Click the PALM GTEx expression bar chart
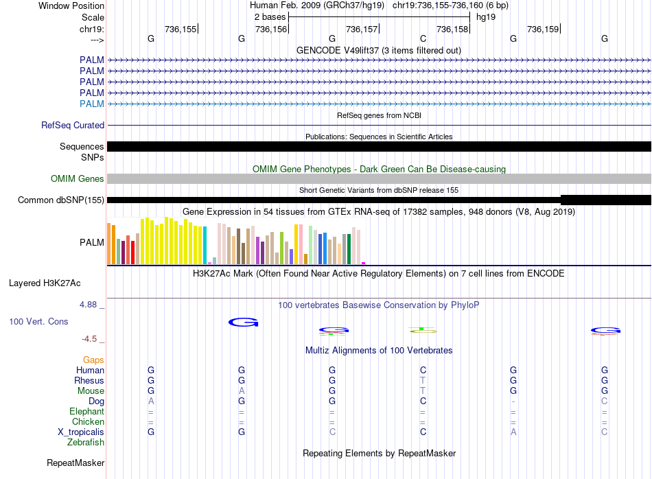This screenshot has width=652, height=479. click(236, 241)
